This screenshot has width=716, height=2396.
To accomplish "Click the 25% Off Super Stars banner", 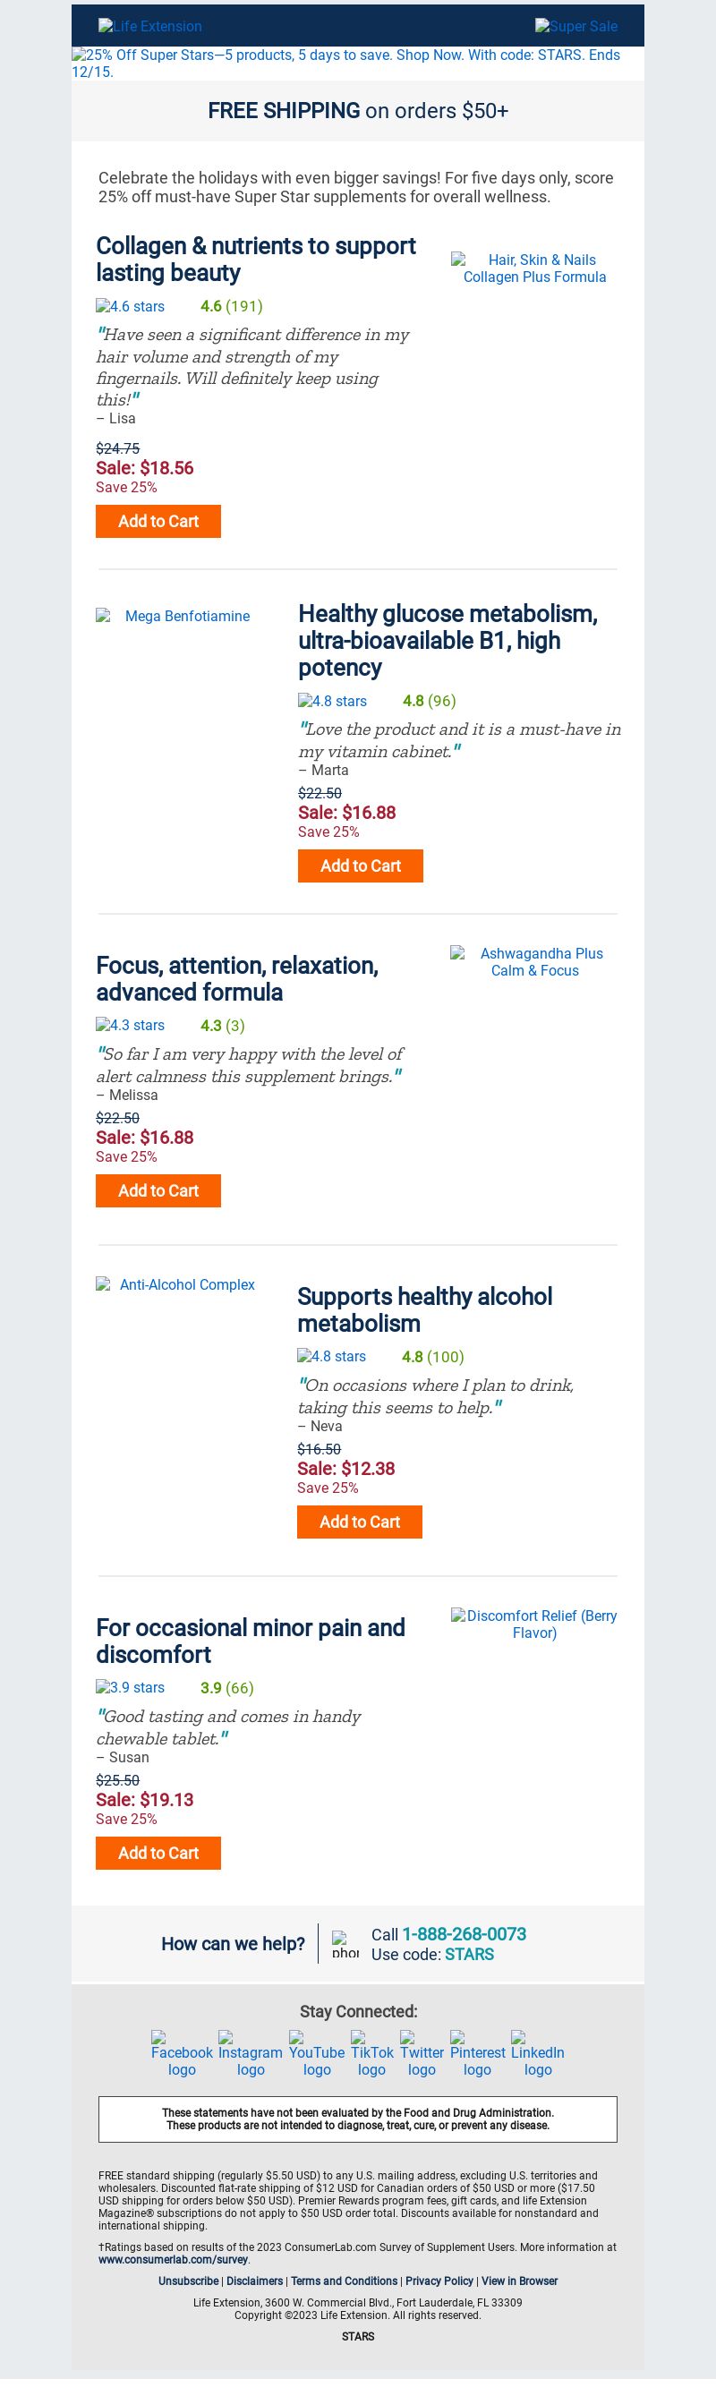I will tap(357, 64).
